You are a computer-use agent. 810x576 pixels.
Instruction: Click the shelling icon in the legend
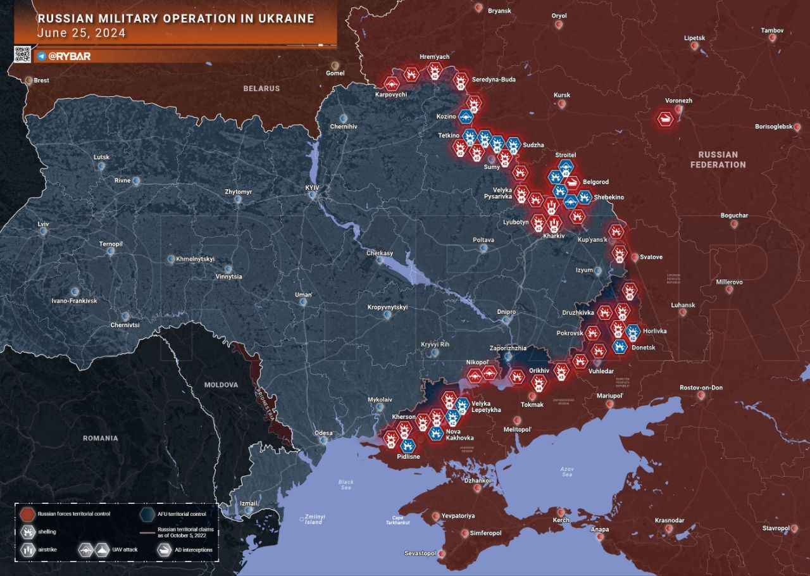point(28,531)
